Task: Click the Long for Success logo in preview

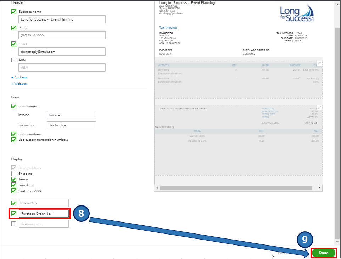Action: 297,13
